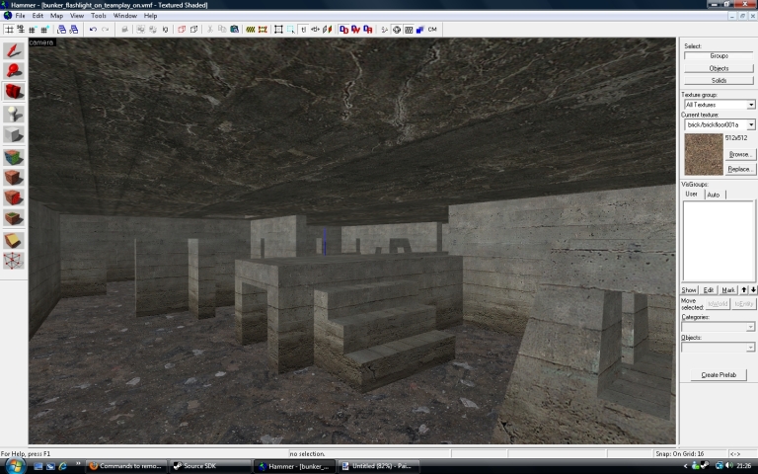The height and width of the screenshot is (474, 758).
Task: Toggle Groups selection mode
Action: (719, 56)
